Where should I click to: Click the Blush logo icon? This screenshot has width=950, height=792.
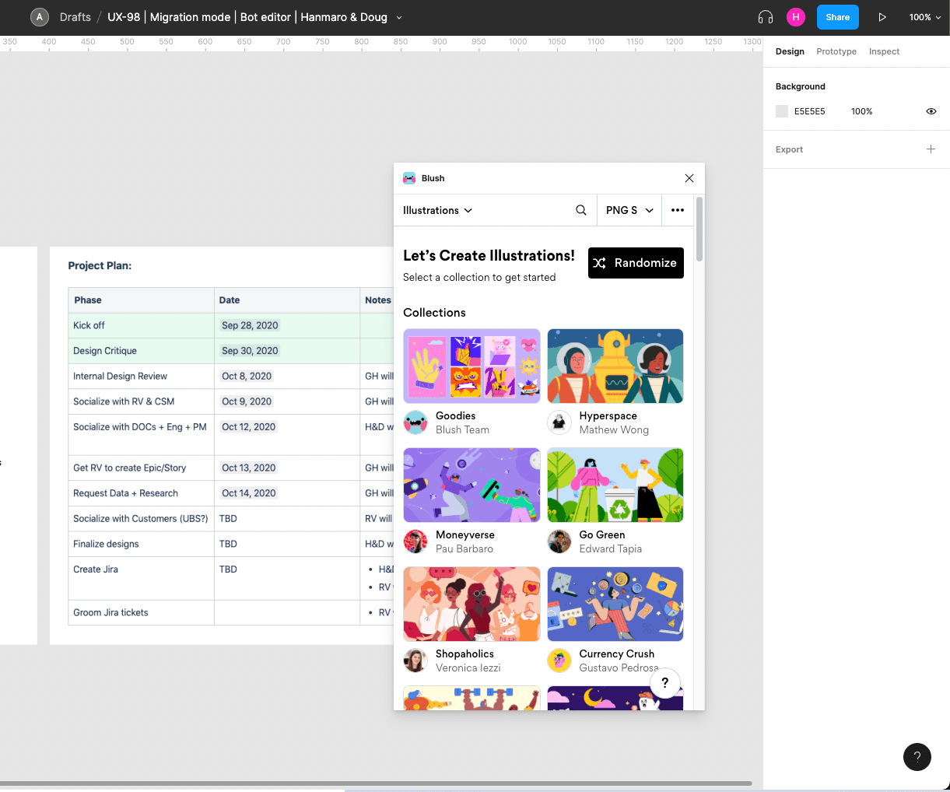point(409,178)
